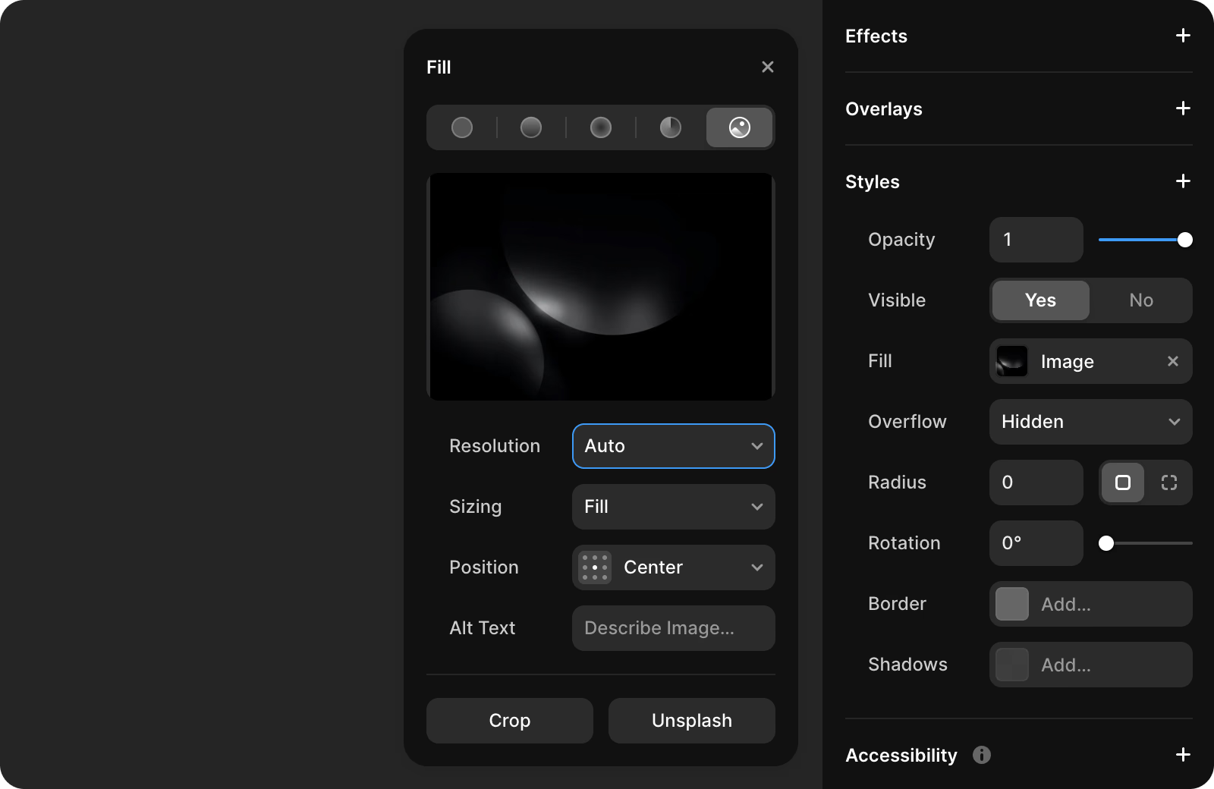This screenshot has height=789, width=1214.
Task: Click the Image fill thumbnail in Styles
Action: coord(1011,361)
